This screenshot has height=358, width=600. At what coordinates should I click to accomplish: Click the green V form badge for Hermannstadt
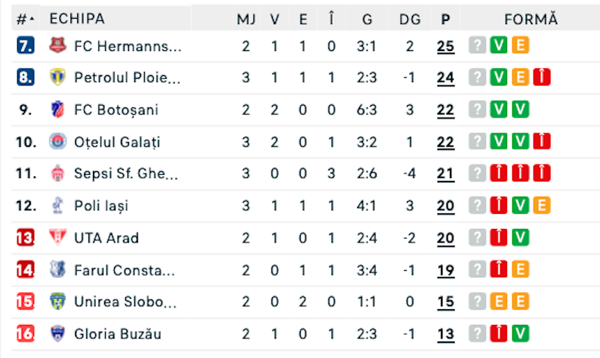[499, 45]
